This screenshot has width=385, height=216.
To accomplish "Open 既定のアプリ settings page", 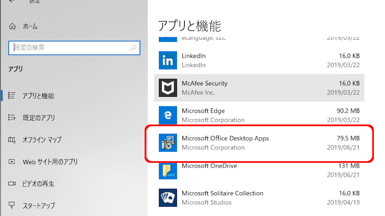I will pos(39,118).
